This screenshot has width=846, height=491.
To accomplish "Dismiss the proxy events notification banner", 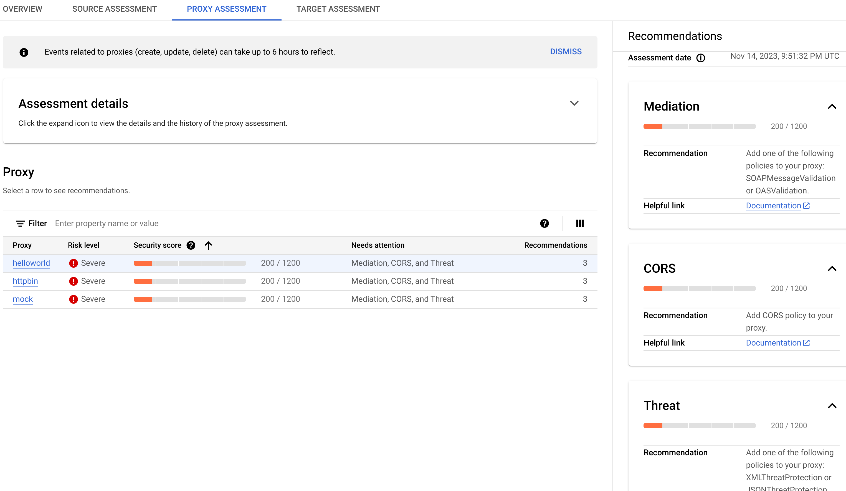I will click(x=565, y=52).
